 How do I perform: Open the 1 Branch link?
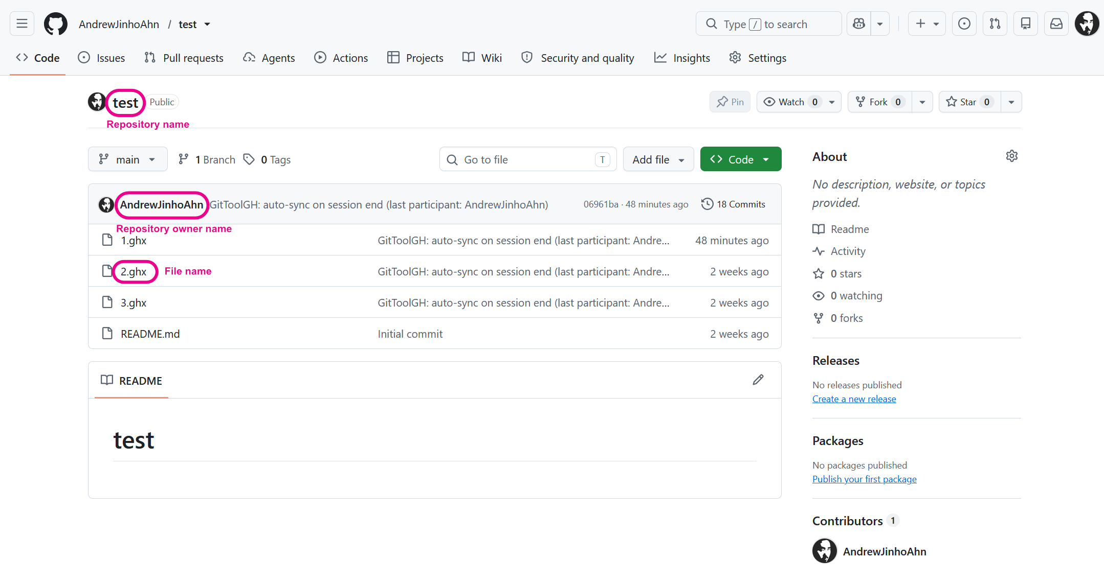[x=207, y=159]
